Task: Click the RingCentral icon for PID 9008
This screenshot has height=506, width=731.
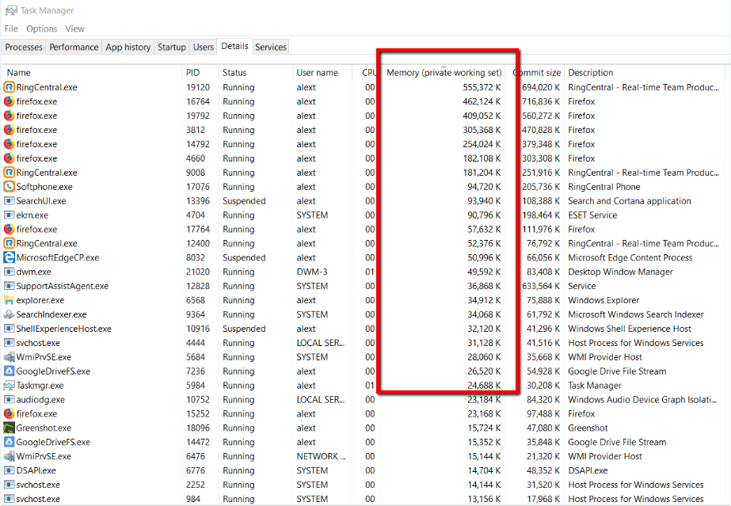Action: click(x=9, y=173)
